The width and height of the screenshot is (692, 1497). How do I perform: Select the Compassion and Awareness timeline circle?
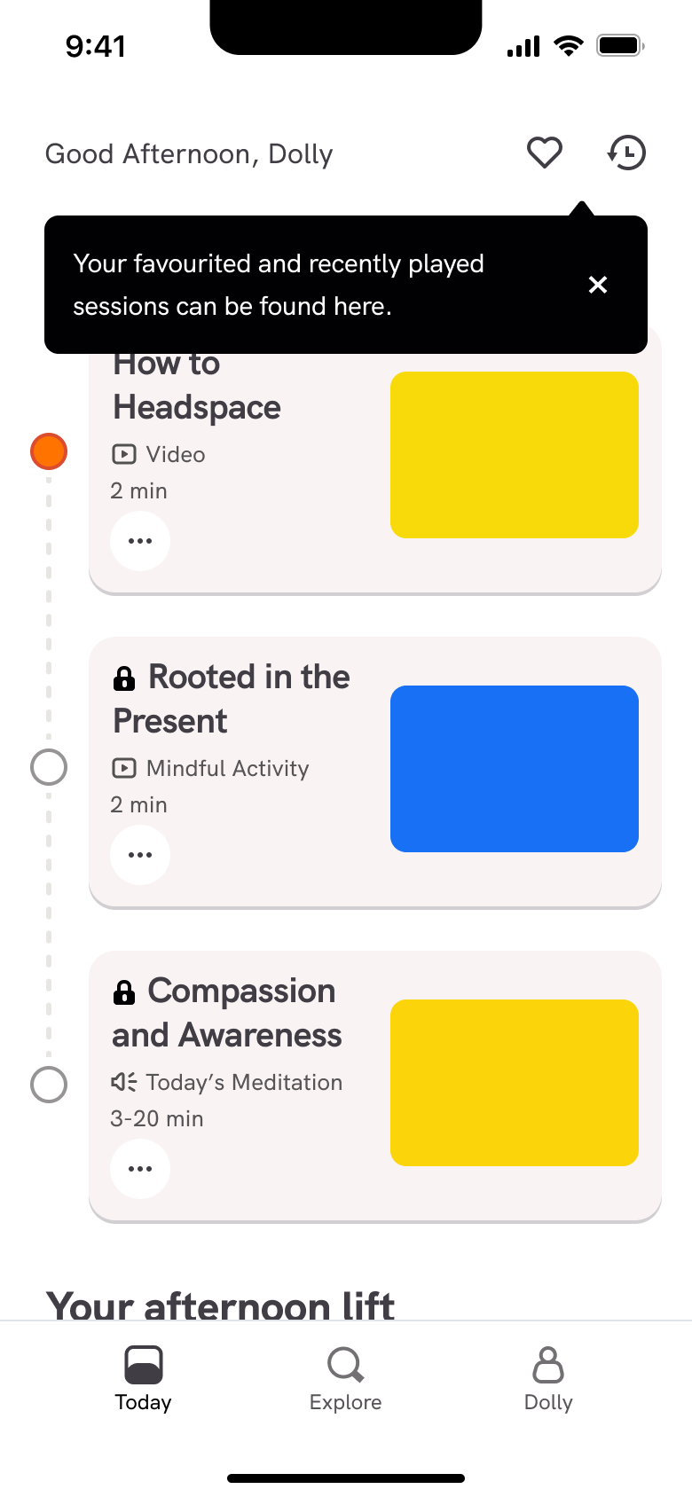pos(49,1084)
